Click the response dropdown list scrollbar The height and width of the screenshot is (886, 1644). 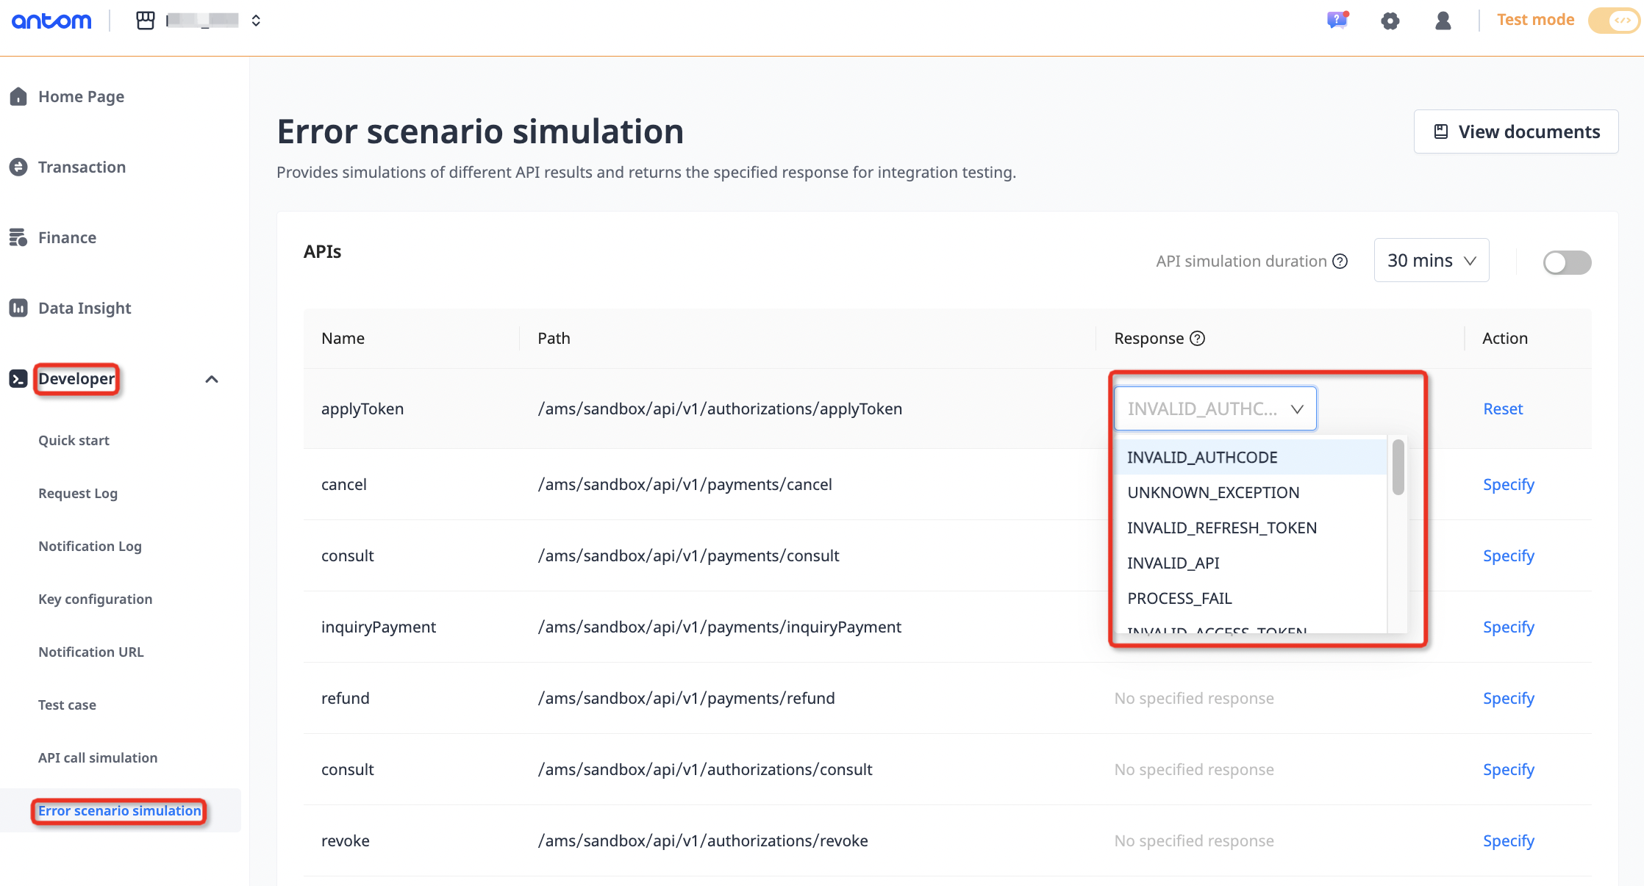(x=1398, y=467)
